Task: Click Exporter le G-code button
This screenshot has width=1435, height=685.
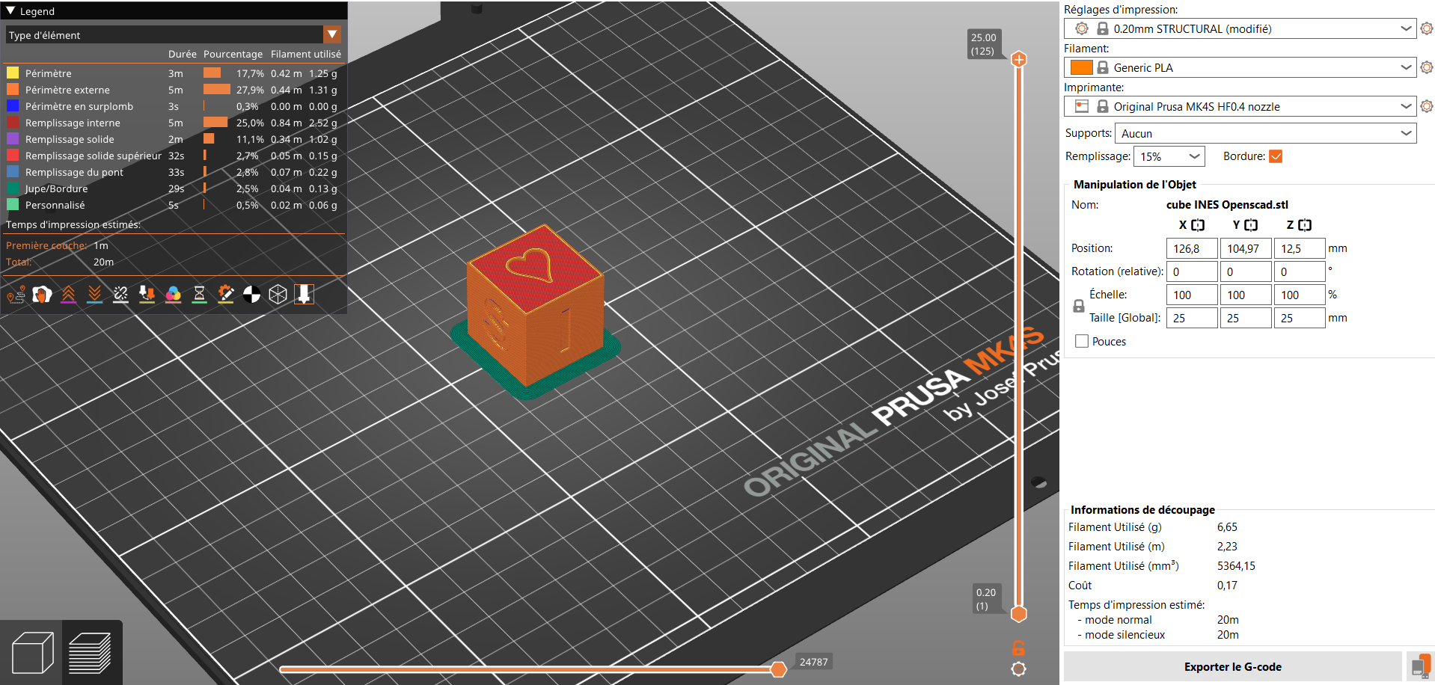Action: (1232, 666)
